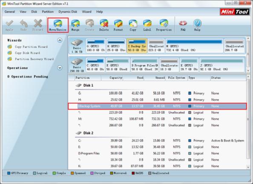The height and width of the screenshot is (184, 253).
Task: Select the 1.36 TB Basic disk icon
Action: [77, 43]
